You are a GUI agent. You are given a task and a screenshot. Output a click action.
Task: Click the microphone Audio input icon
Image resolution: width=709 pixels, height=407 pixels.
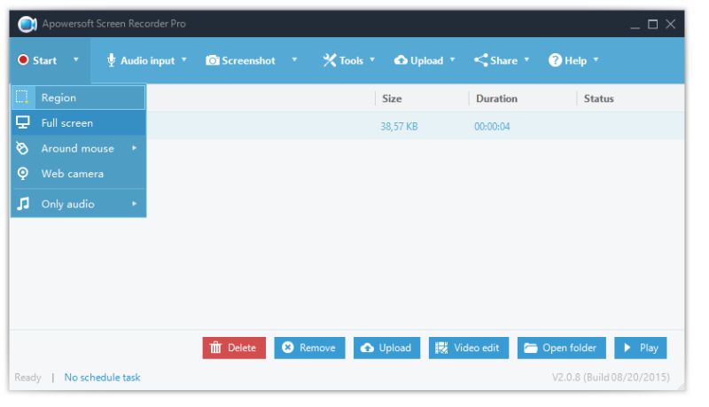tap(111, 60)
